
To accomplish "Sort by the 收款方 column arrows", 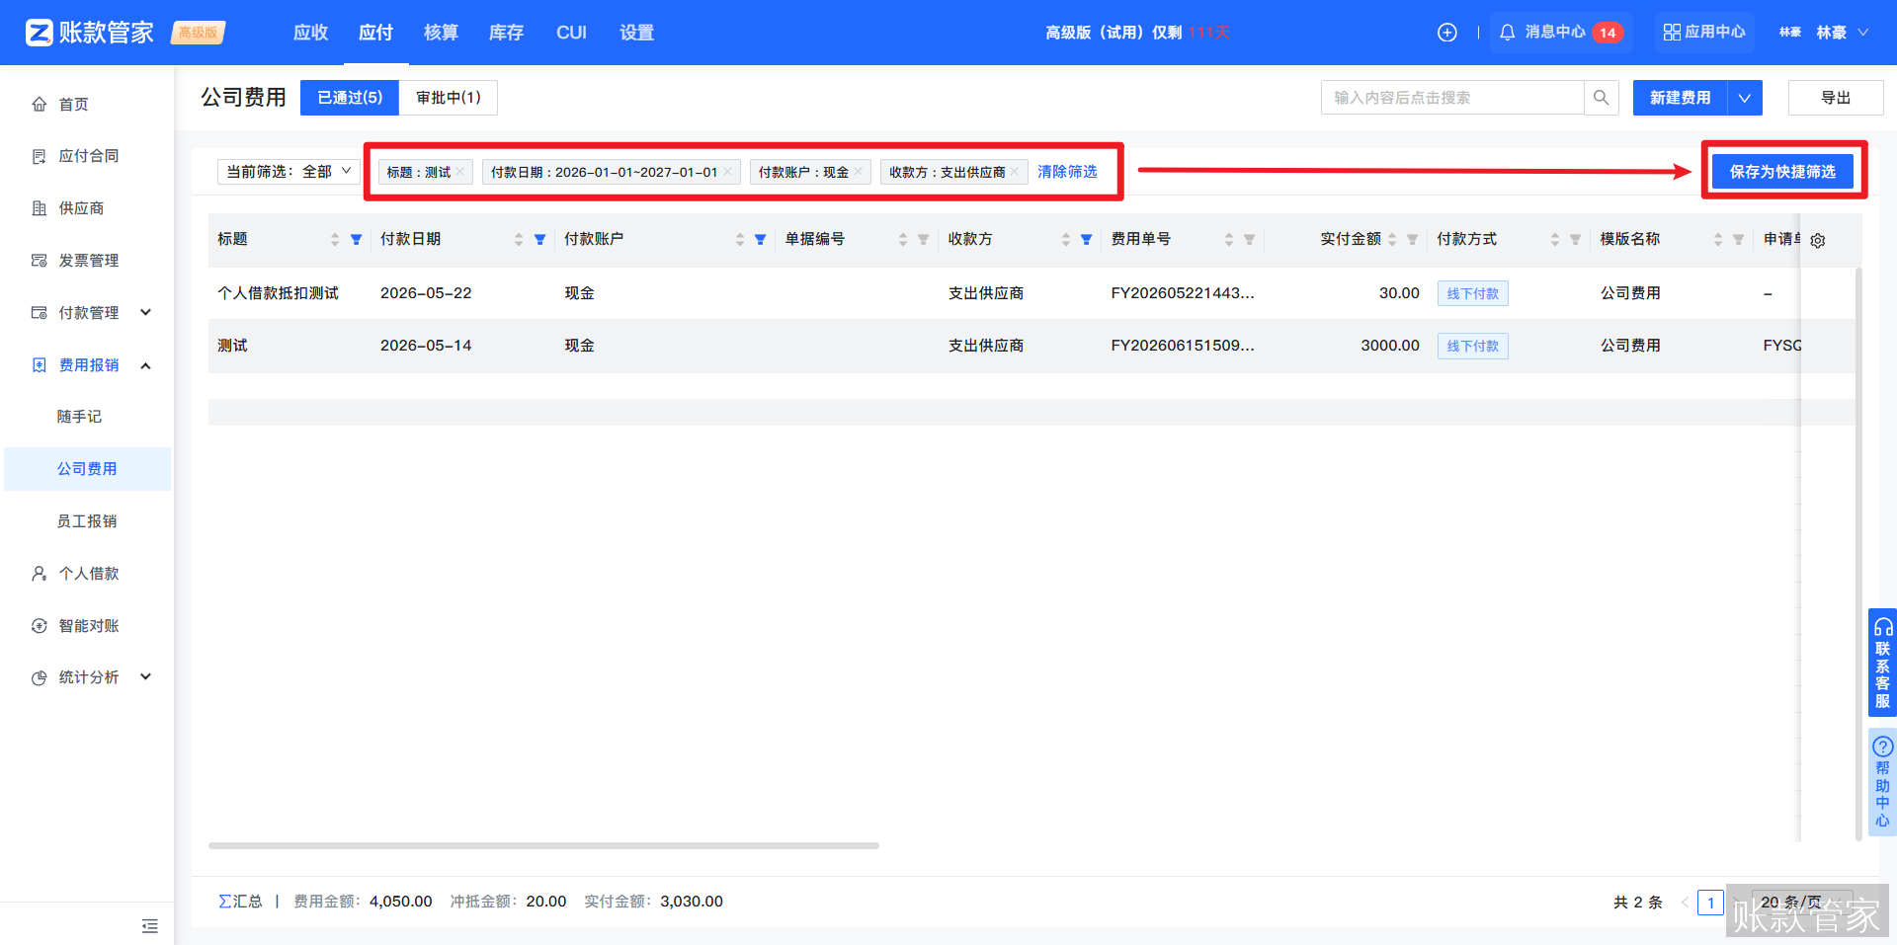I will [1065, 240].
